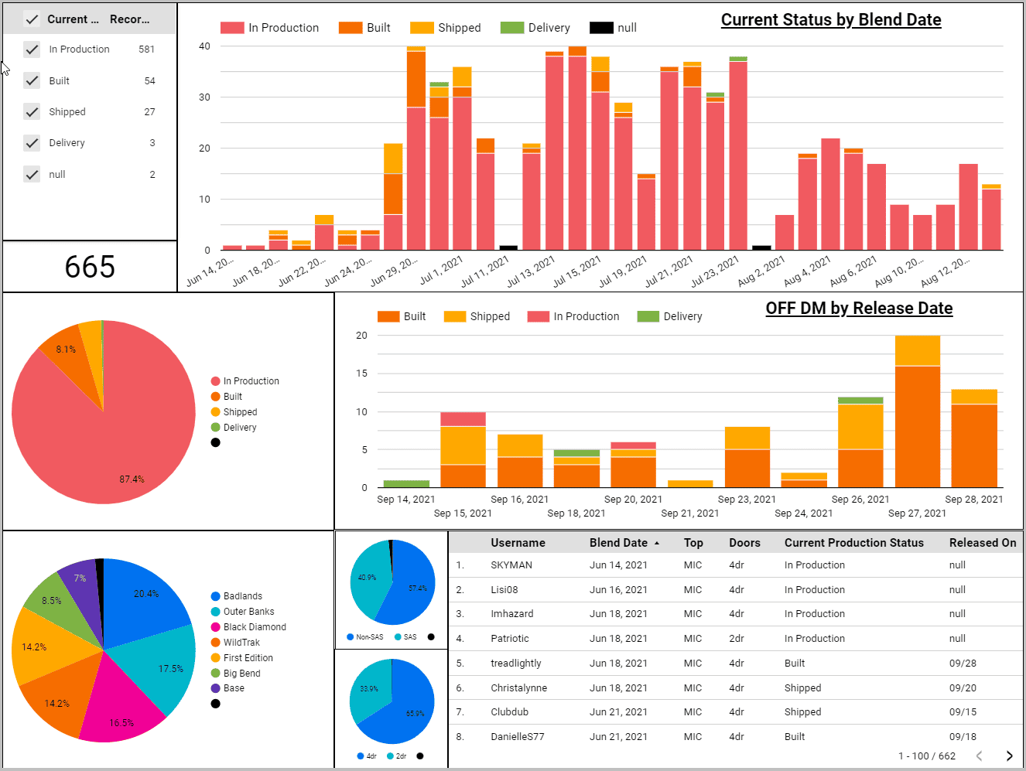
Task: Click the 2dr Doors cell for Patriotic
Action: coord(737,639)
